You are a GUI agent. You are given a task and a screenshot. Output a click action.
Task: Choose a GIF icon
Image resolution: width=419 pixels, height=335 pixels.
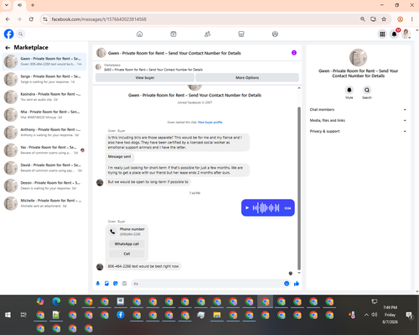tap(124, 284)
